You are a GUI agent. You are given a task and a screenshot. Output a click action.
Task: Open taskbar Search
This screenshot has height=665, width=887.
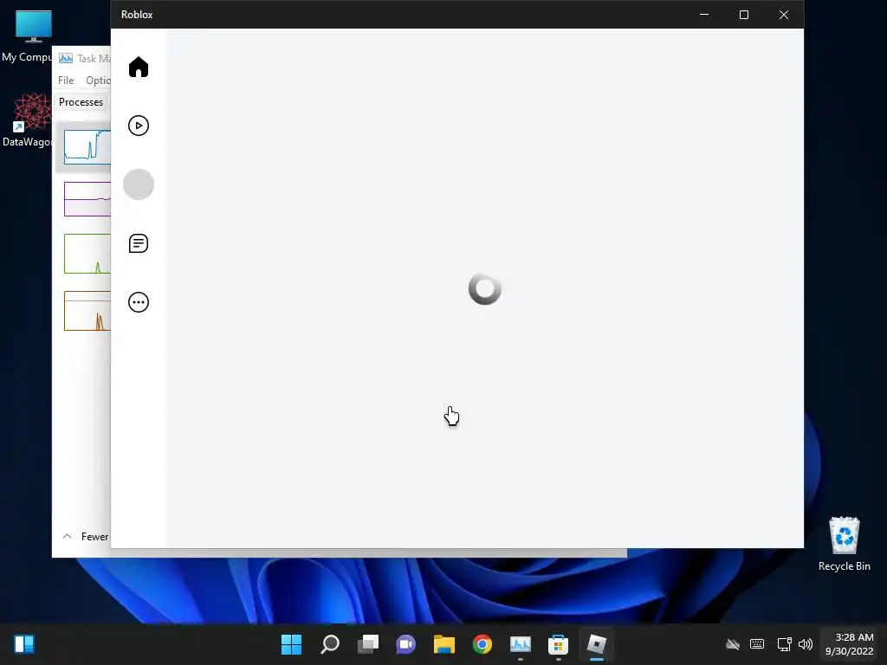tap(330, 644)
